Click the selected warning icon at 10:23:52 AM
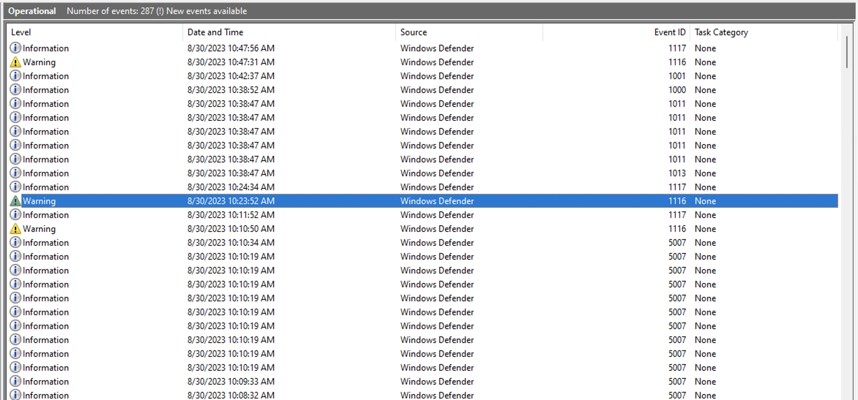 tap(15, 201)
